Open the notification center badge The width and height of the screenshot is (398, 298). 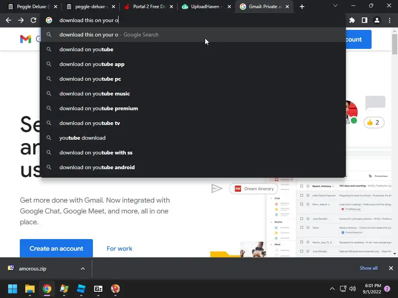pos(388,289)
